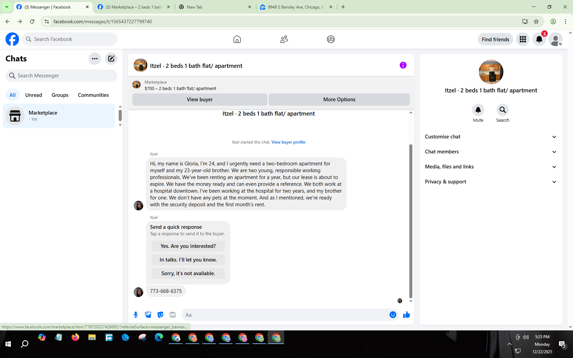The width and height of the screenshot is (573, 358).
Task: Send 'Yes. Are you interested?' quick response
Action: point(188,246)
